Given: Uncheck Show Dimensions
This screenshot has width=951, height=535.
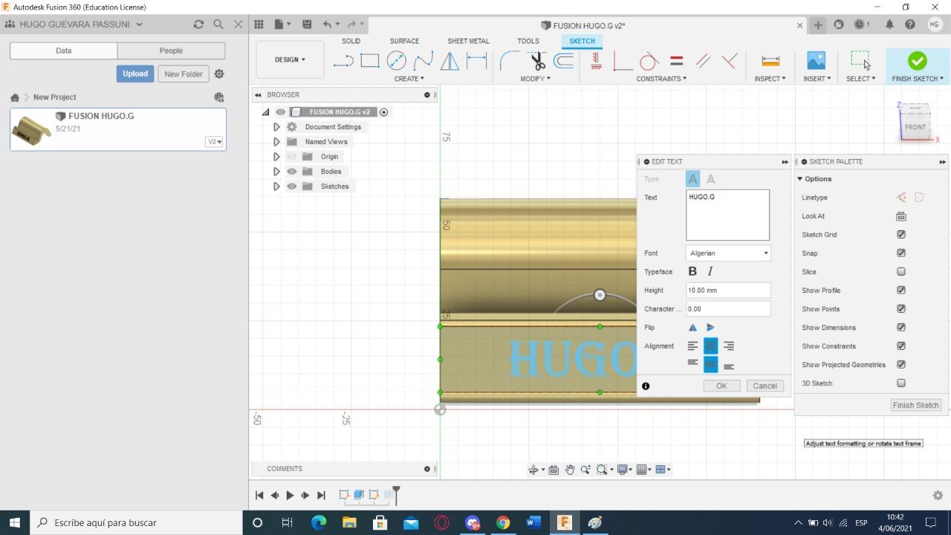Looking at the screenshot, I should click(x=901, y=328).
